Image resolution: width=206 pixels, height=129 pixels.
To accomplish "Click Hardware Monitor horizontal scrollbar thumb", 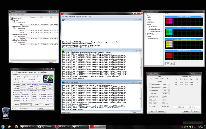I will tap(34, 60).
